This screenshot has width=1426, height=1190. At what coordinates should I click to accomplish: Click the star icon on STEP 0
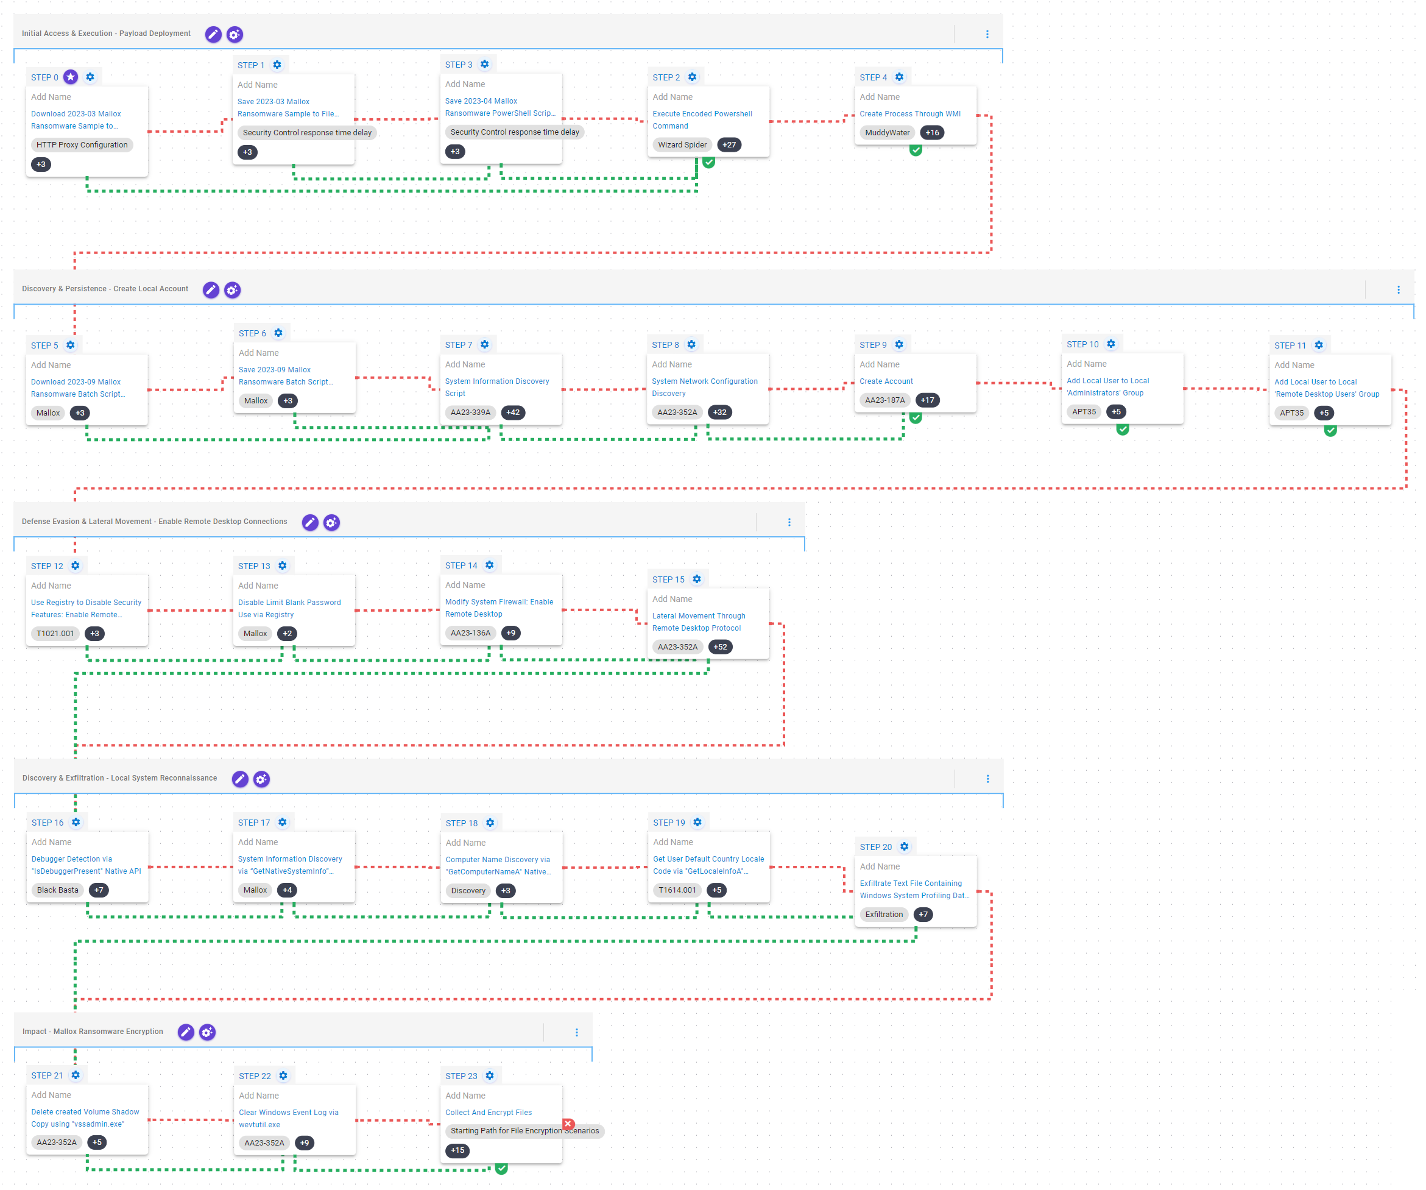tap(71, 77)
